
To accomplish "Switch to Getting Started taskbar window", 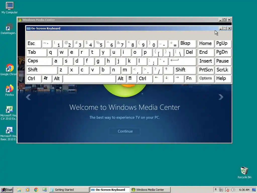I will [69, 190].
